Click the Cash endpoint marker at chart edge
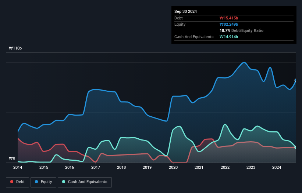302x193 pixels. (296, 148)
